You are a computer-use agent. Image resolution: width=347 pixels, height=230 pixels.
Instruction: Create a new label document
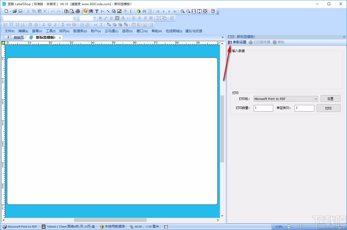pyautogui.click(x=6, y=11)
